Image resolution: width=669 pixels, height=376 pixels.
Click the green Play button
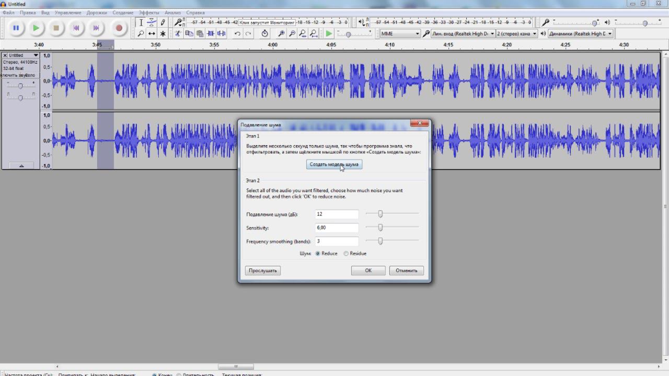[36, 28]
